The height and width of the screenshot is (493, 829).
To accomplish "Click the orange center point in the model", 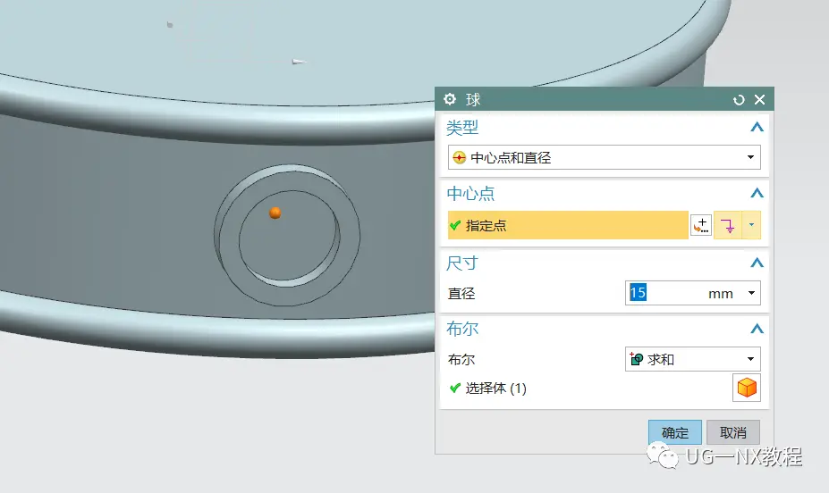I will pyautogui.click(x=275, y=213).
